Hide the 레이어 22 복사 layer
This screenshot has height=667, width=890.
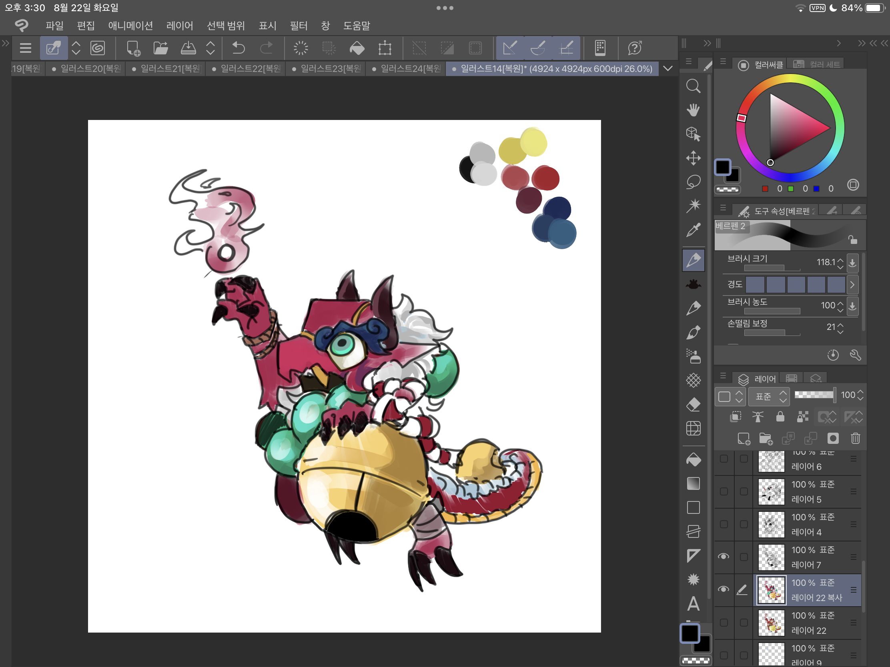(723, 589)
